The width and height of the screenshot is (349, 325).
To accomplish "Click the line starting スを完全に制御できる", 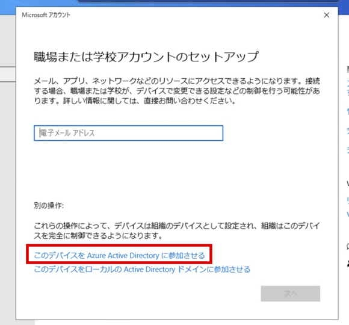I will pyautogui.click(x=98, y=235).
